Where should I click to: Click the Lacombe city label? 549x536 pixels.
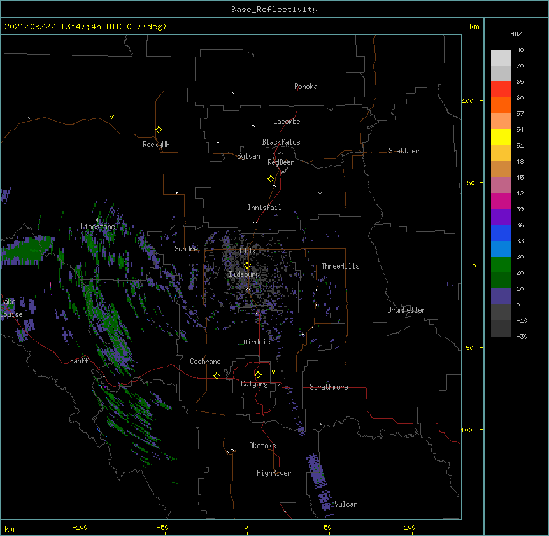coord(287,122)
